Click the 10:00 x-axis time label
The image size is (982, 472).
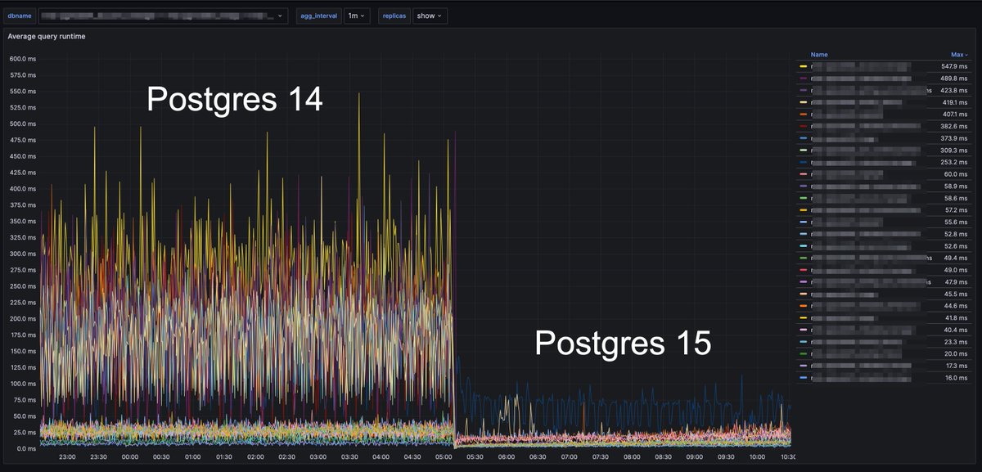(x=757, y=458)
